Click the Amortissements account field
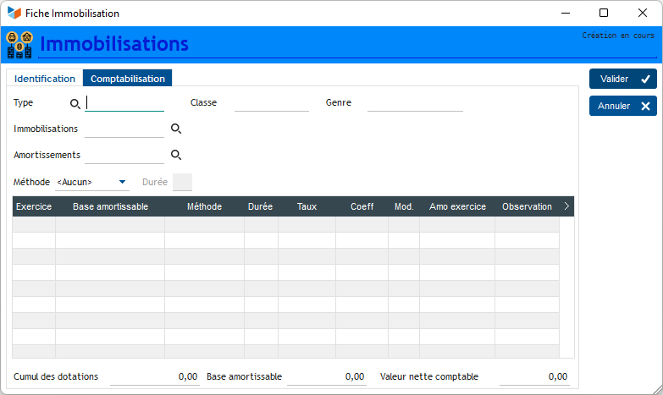 124,155
